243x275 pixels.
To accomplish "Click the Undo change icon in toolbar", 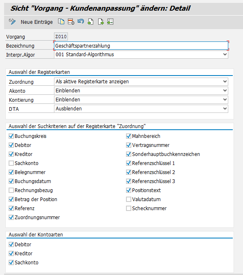I will tap(81, 22).
